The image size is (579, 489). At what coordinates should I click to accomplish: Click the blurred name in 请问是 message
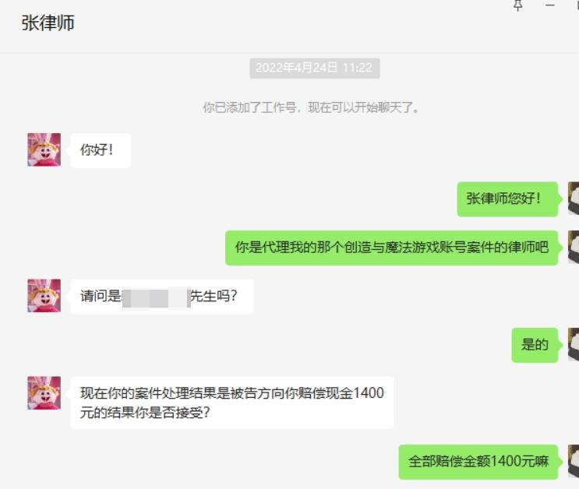[x=156, y=297]
